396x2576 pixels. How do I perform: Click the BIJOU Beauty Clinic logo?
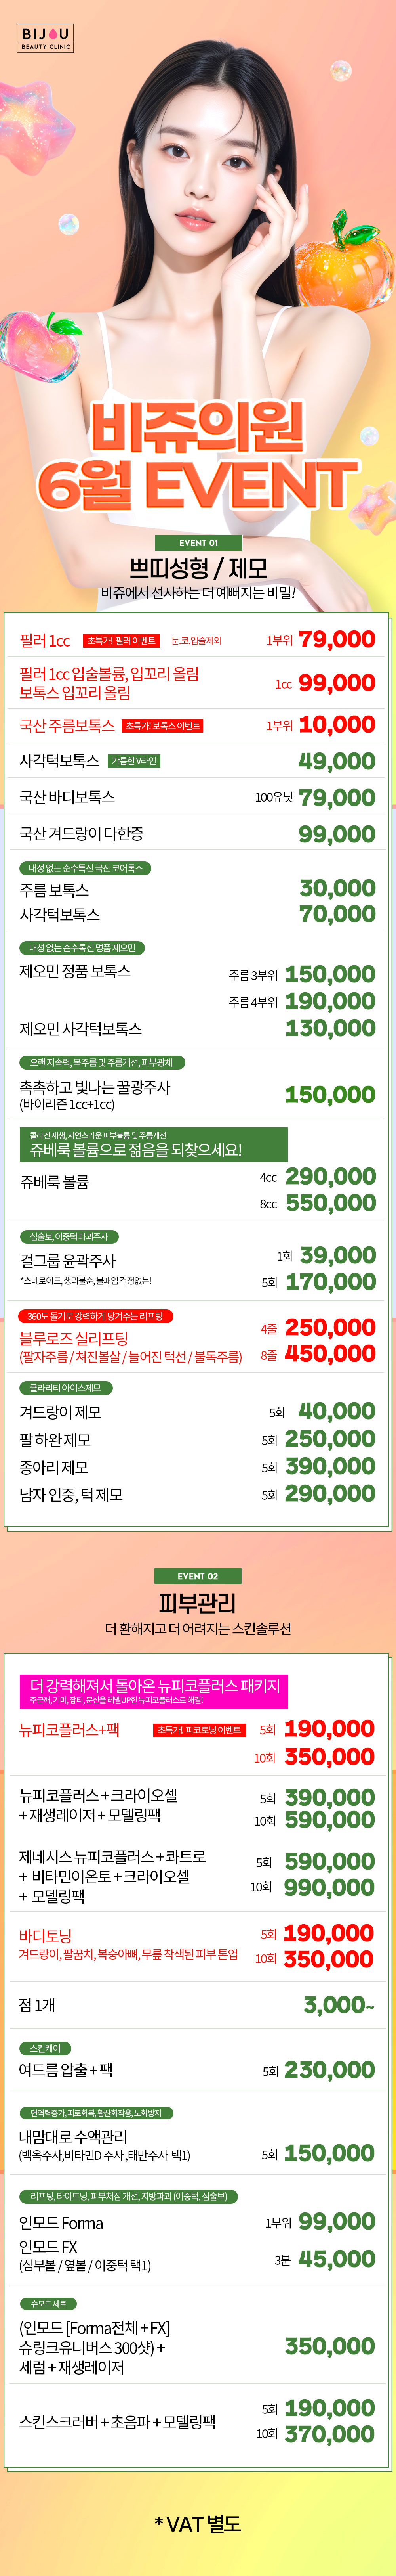[x=46, y=38]
